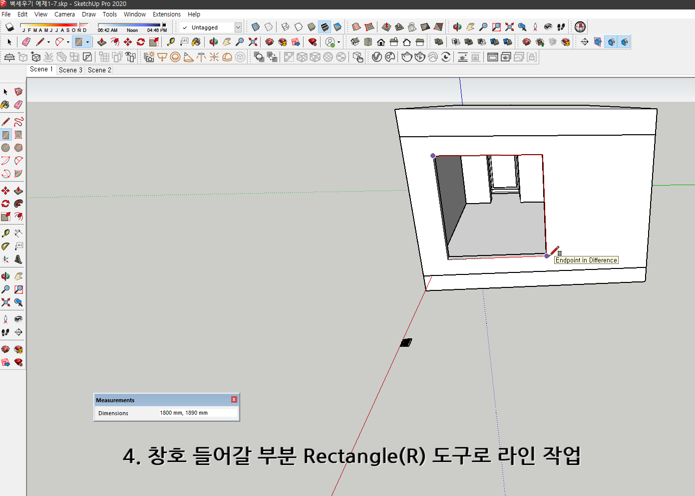Toggle Monochrome face style
Screen dimensions: 695x496
[x=338, y=27]
